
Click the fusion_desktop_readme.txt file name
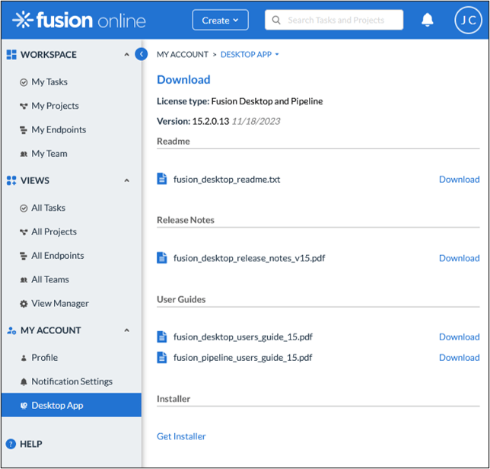[227, 180]
